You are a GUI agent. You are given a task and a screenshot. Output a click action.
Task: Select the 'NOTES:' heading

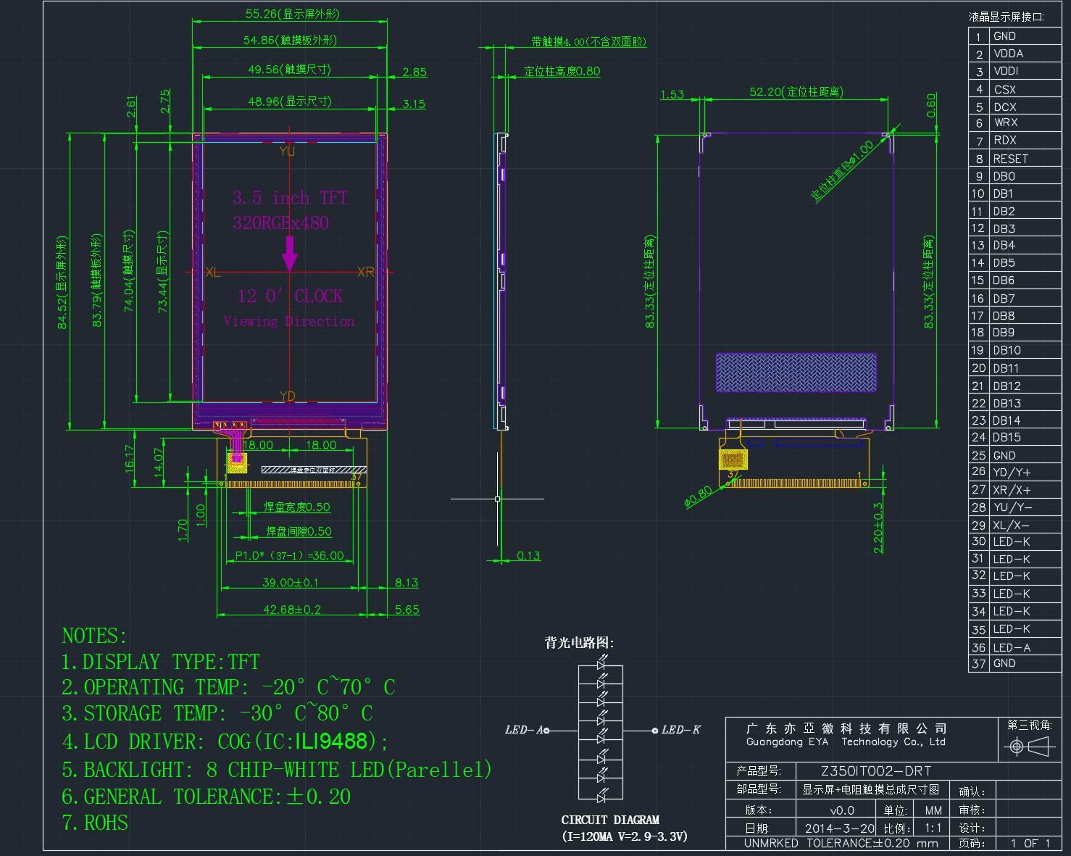[x=94, y=636]
